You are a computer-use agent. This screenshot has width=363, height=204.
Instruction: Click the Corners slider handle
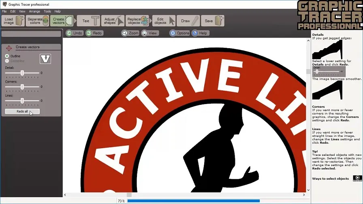22,87
